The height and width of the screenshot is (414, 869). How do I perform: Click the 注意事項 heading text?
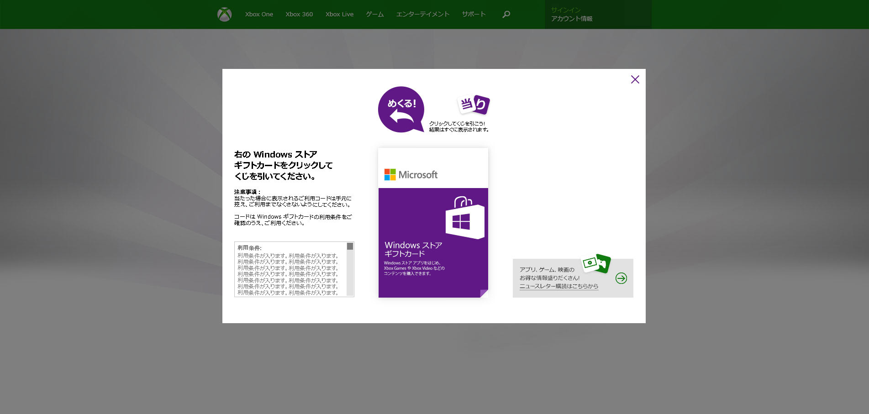248,192
